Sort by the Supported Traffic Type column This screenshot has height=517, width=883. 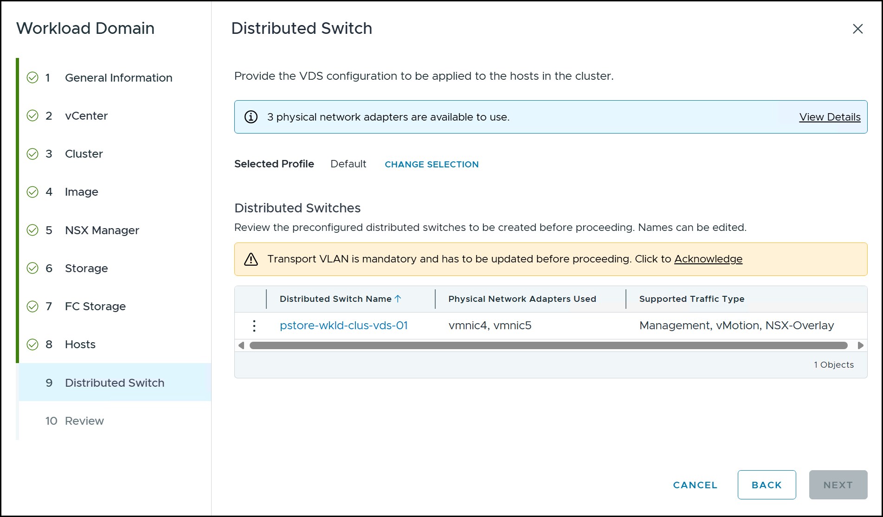tap(691, 299)
